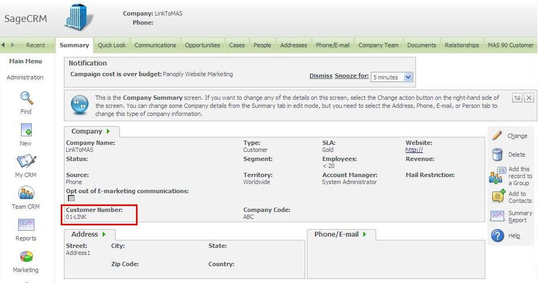Click the Delete text link
Viewport: 539px width, 286px height.
tap(516, 155)
